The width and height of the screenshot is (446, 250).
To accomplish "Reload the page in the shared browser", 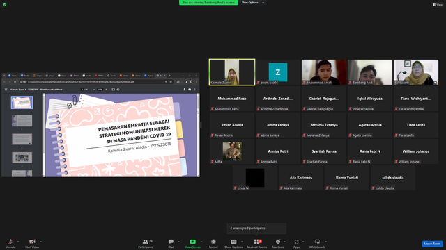I will (15, 82).
